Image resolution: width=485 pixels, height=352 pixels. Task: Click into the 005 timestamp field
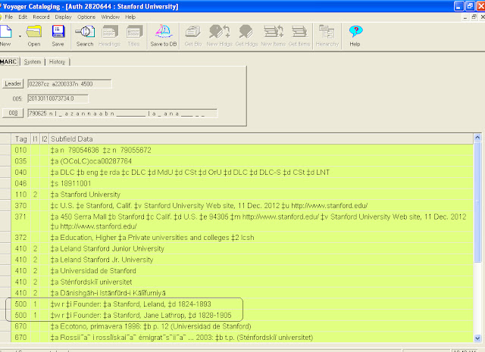58,98
